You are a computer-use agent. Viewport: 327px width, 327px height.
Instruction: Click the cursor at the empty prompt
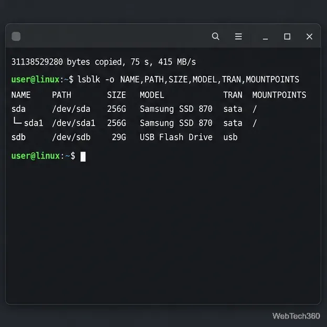[x=83, y=156]
